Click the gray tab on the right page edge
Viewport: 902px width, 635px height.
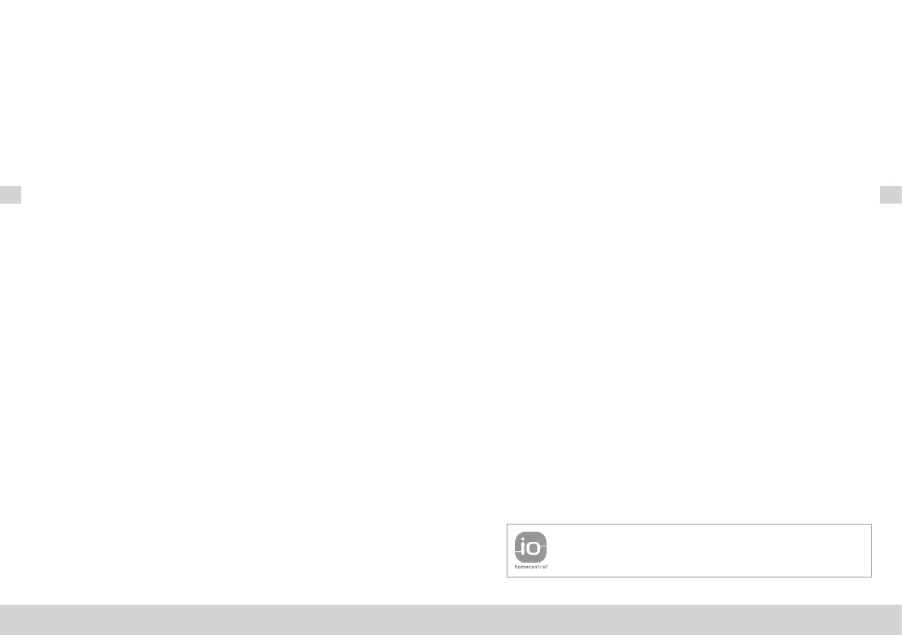(x=891, y=195)
